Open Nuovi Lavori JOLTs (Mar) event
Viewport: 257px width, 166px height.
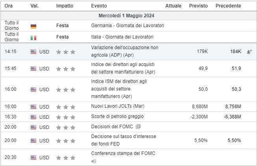[118, 106]
